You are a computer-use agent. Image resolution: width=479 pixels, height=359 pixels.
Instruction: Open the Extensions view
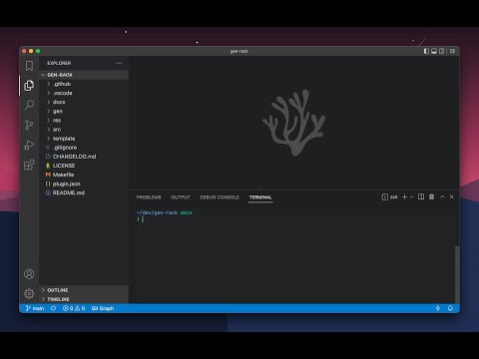click(x=29, y=165)
